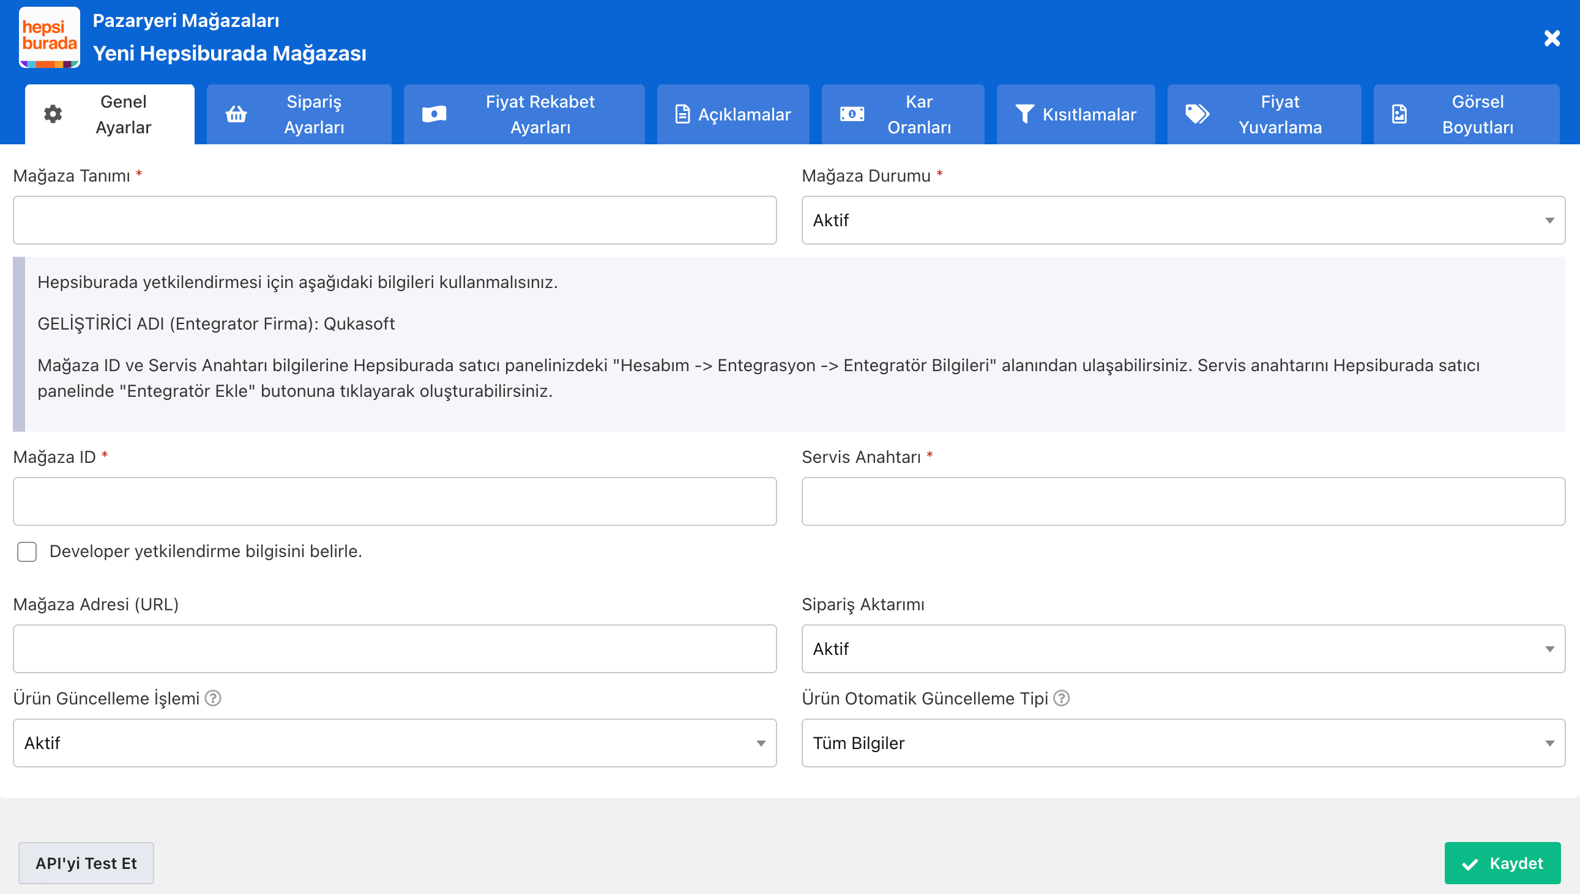Click the Mağaza ID input field
Image resolution: width=1580 pixels, height=894 pixels.
coord(394,501)
